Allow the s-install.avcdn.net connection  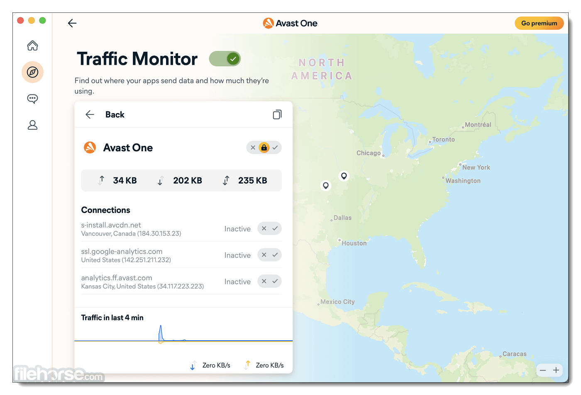275,228
